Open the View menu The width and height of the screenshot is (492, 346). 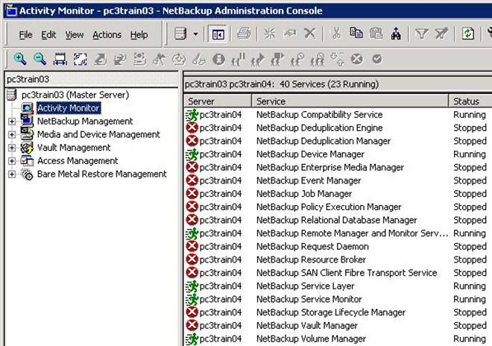(x=75, y=35)
